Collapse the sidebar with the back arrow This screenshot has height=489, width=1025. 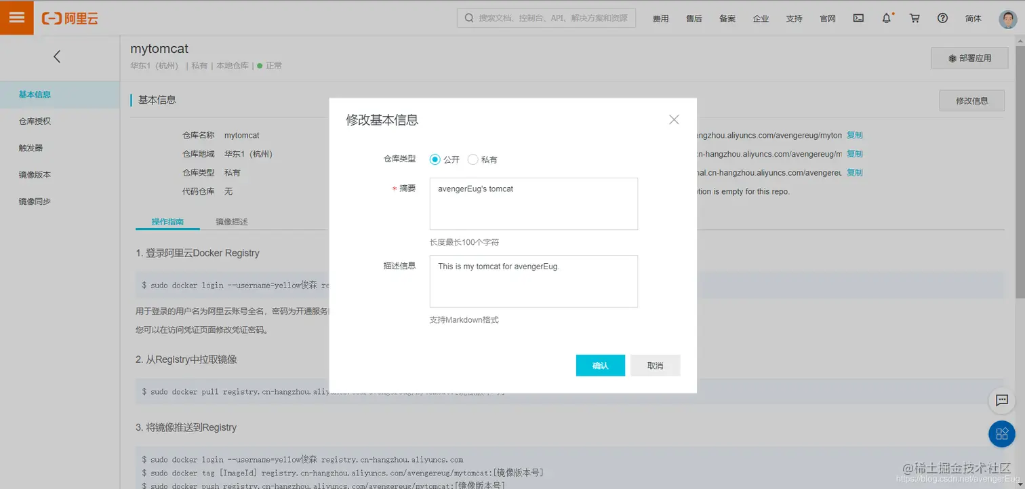pyautogui.click(x=57, y=56)
